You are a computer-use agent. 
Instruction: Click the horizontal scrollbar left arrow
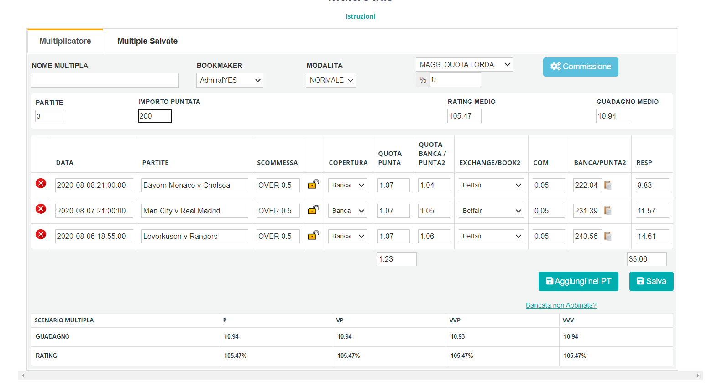point(23,376)
